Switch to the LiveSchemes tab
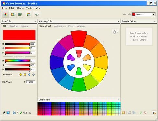 pyautogui.click(x=59, y=26)
